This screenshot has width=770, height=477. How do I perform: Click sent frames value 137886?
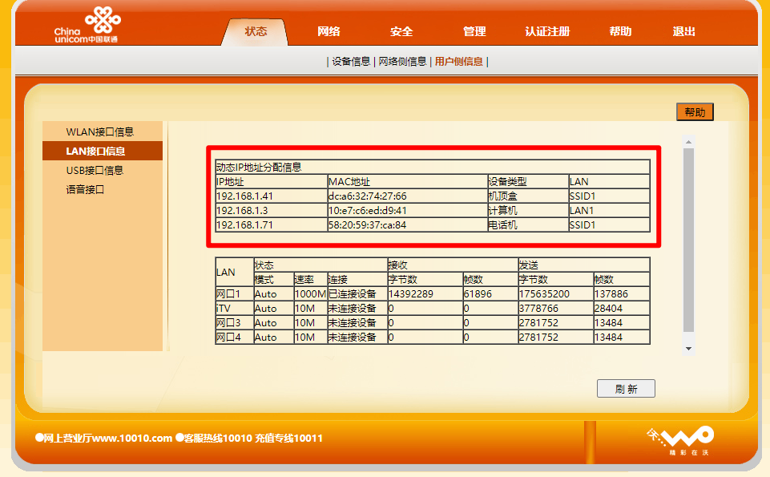[611, 293]
